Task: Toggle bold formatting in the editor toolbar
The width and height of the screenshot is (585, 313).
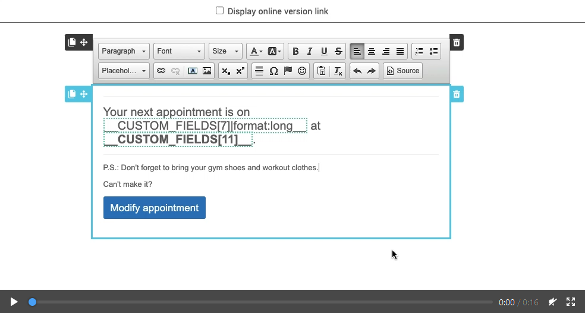Action: click(295, 51)
